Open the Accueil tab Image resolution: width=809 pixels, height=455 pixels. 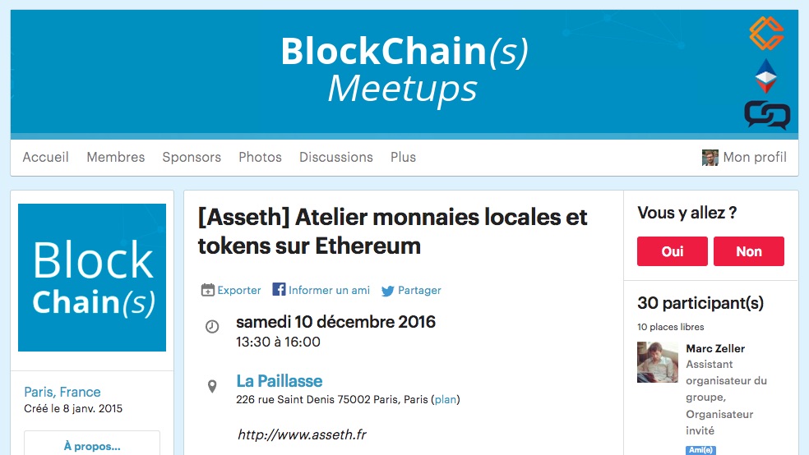coord(45,157)
